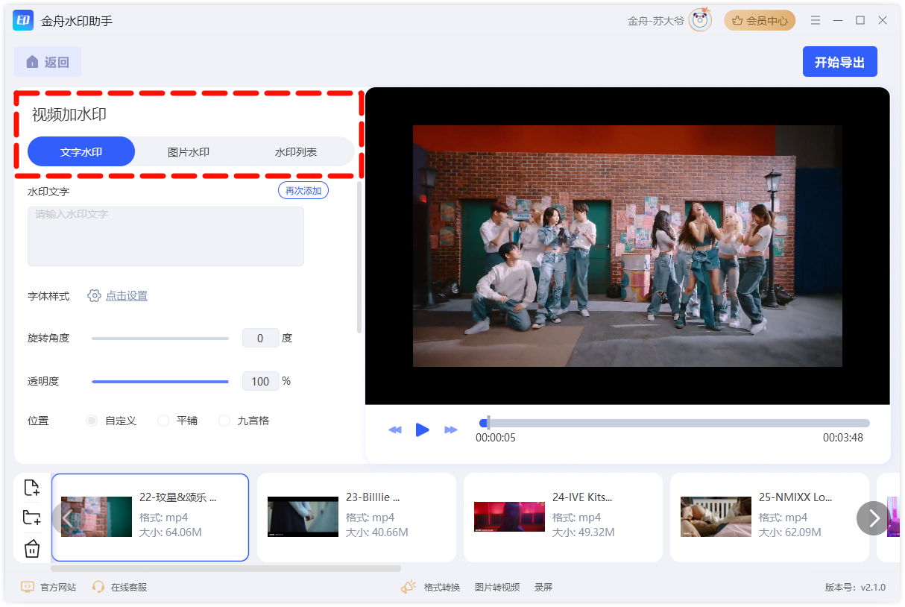The width and height of the screenshot is (905, 607).
Task: Click the rewind playback button
Action: click(x=395, y=430)
